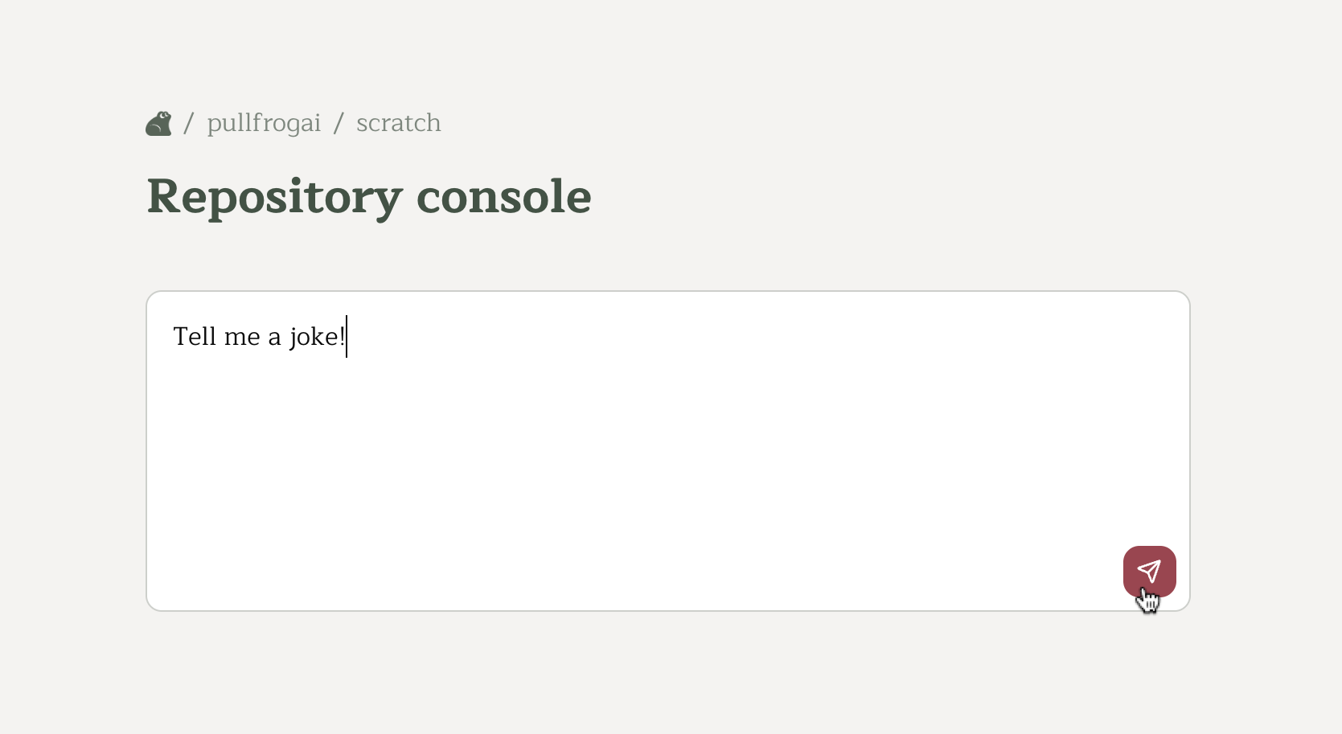
Task: Place cursor in the Tell me a joke text
Action: tap(257, 337)
